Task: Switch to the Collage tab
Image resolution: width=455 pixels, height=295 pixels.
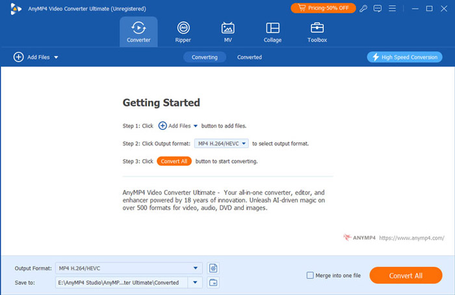Action: [x=272, y=32]
